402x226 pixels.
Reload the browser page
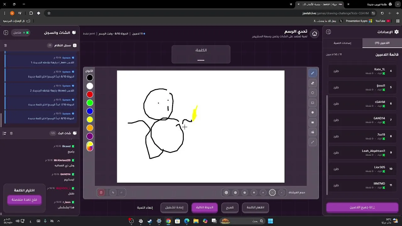[x=382, y=13]
